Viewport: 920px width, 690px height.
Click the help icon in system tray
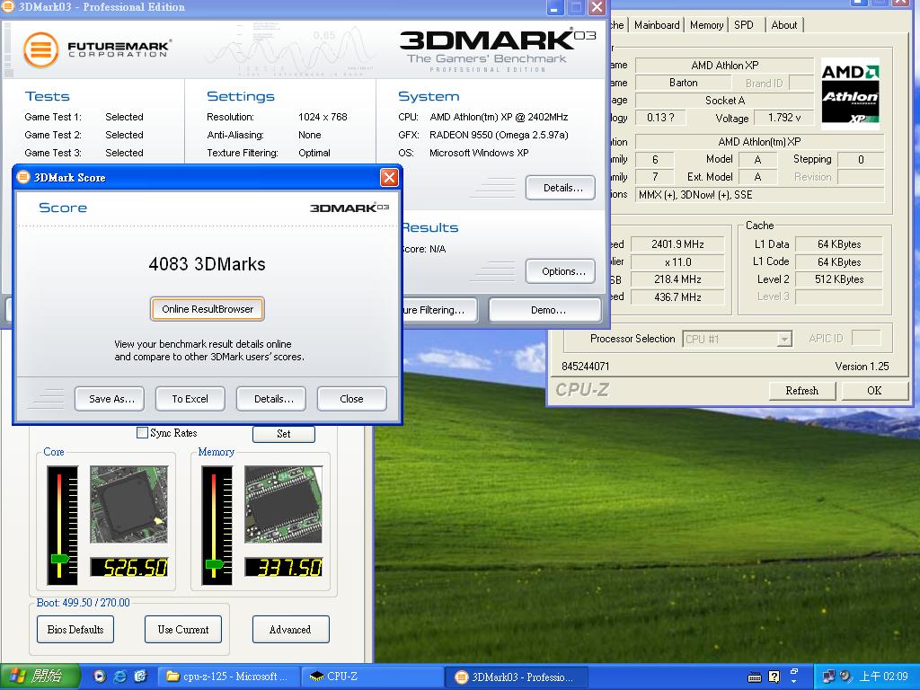point(774,677)
